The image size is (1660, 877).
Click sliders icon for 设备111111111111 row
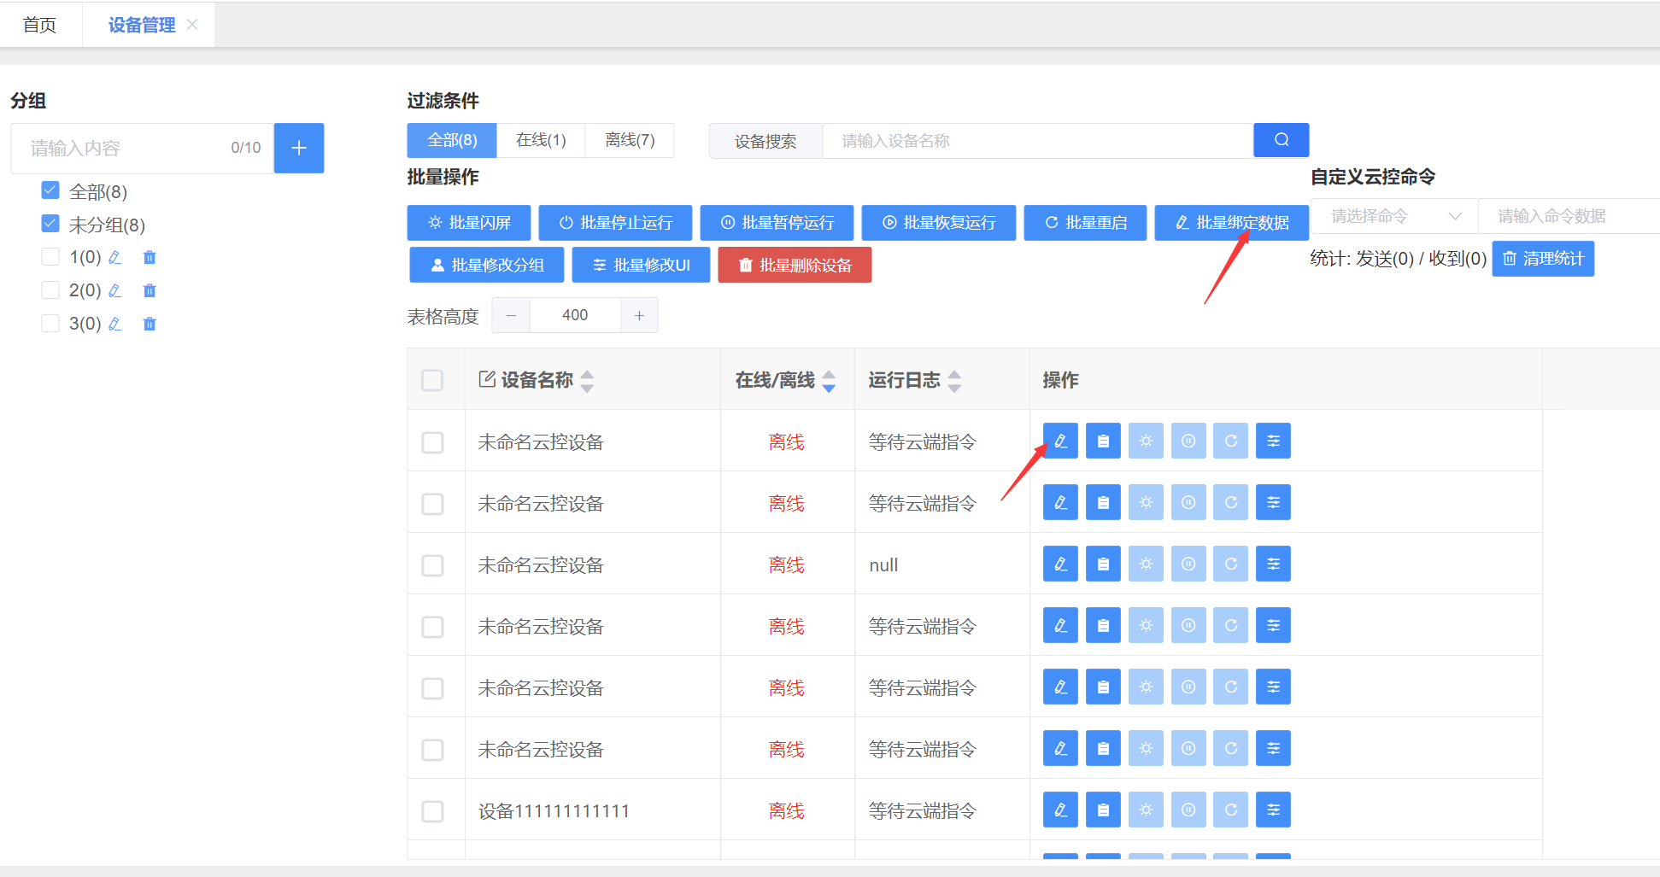coord(1273,810)
